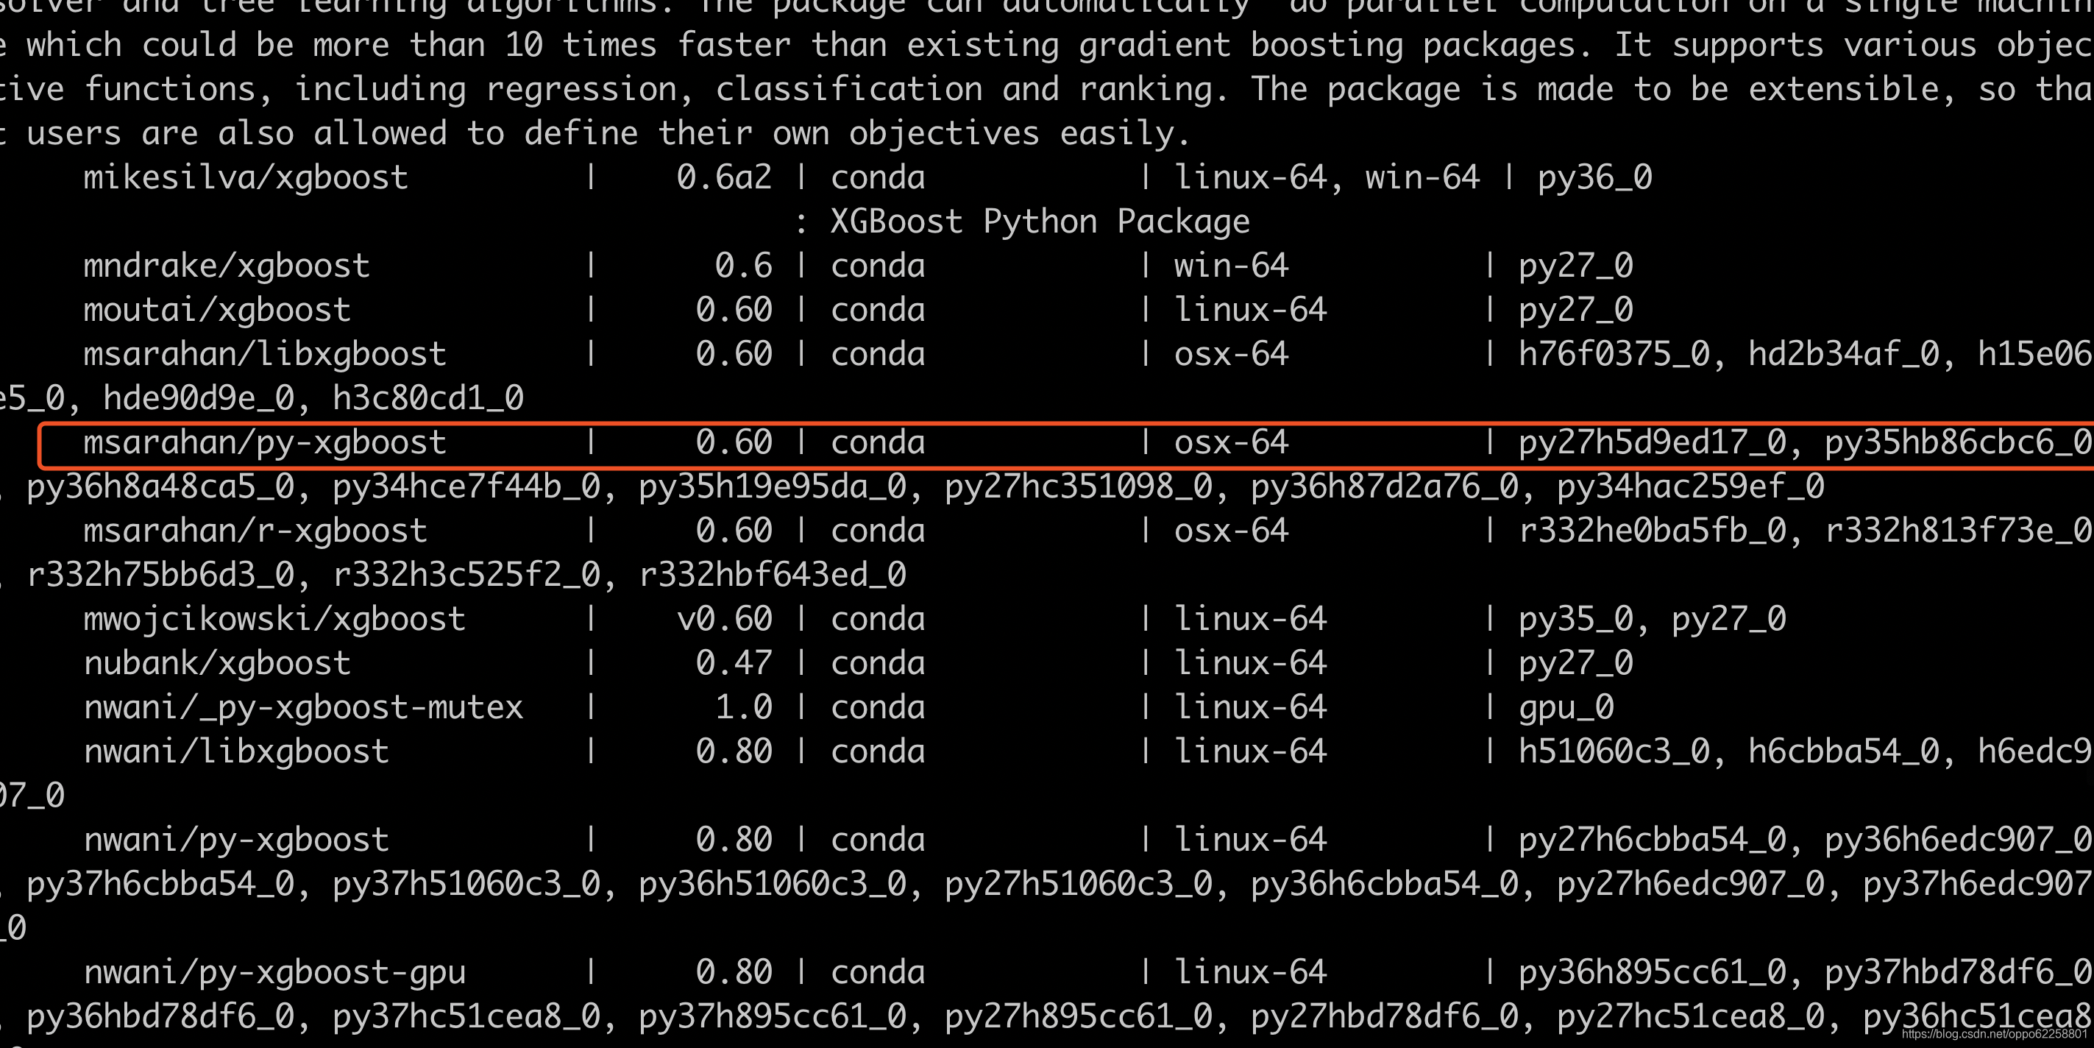Select the nubank/xgboost package name
The width and height of the screenshot is (2094, 1048).
(217, 662)
